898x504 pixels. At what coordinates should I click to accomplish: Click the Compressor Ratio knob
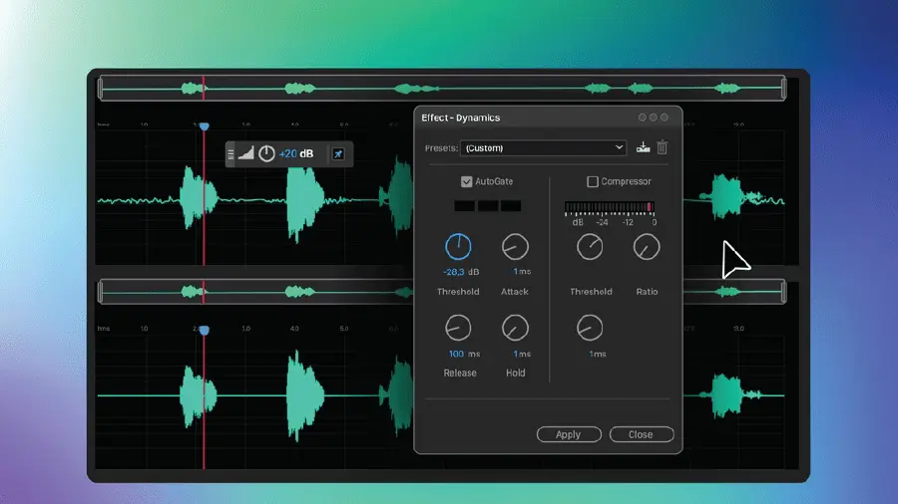pyautogui.click(x=647, y=247)
